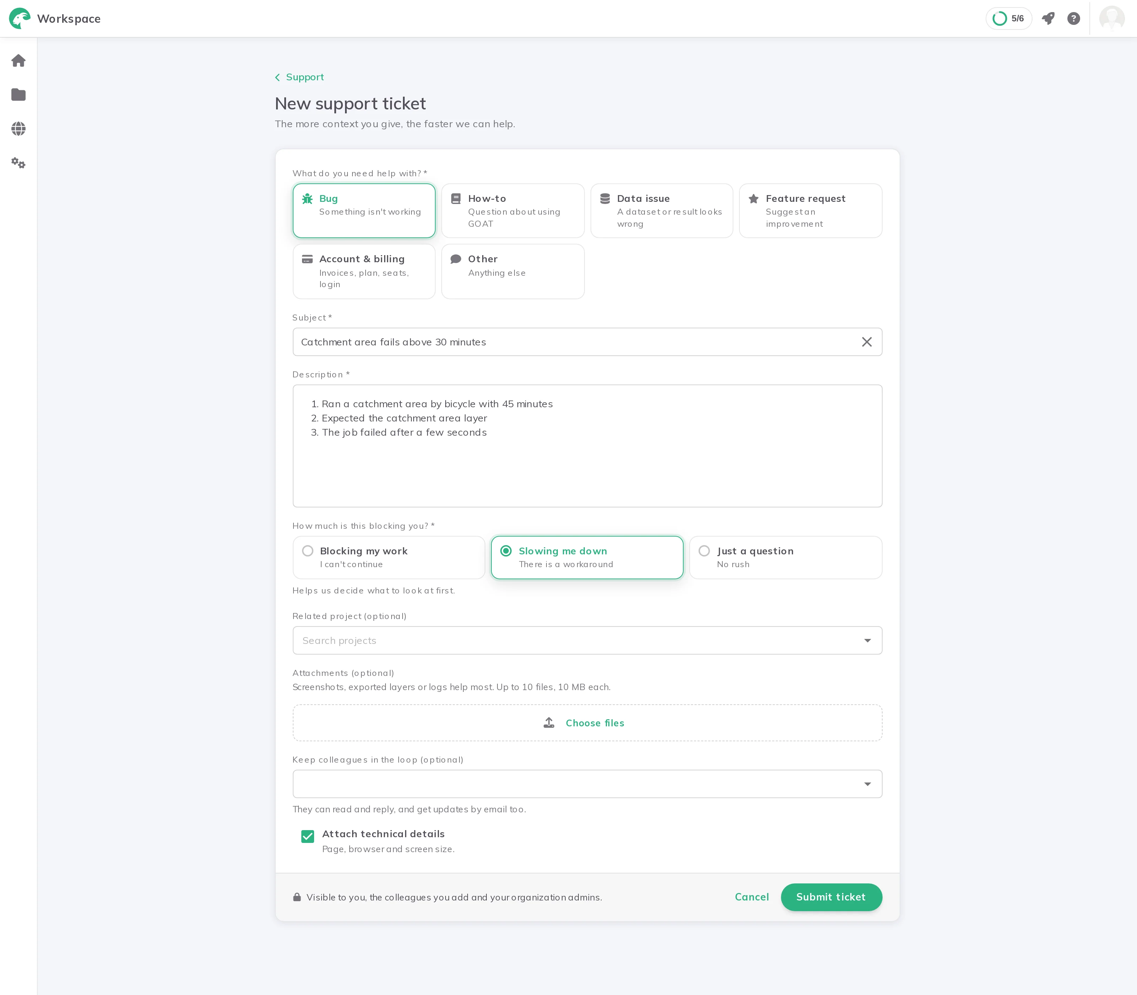Click the GOAT Workspace logo
Screen dimensions: 1137x995
[20, 18]
